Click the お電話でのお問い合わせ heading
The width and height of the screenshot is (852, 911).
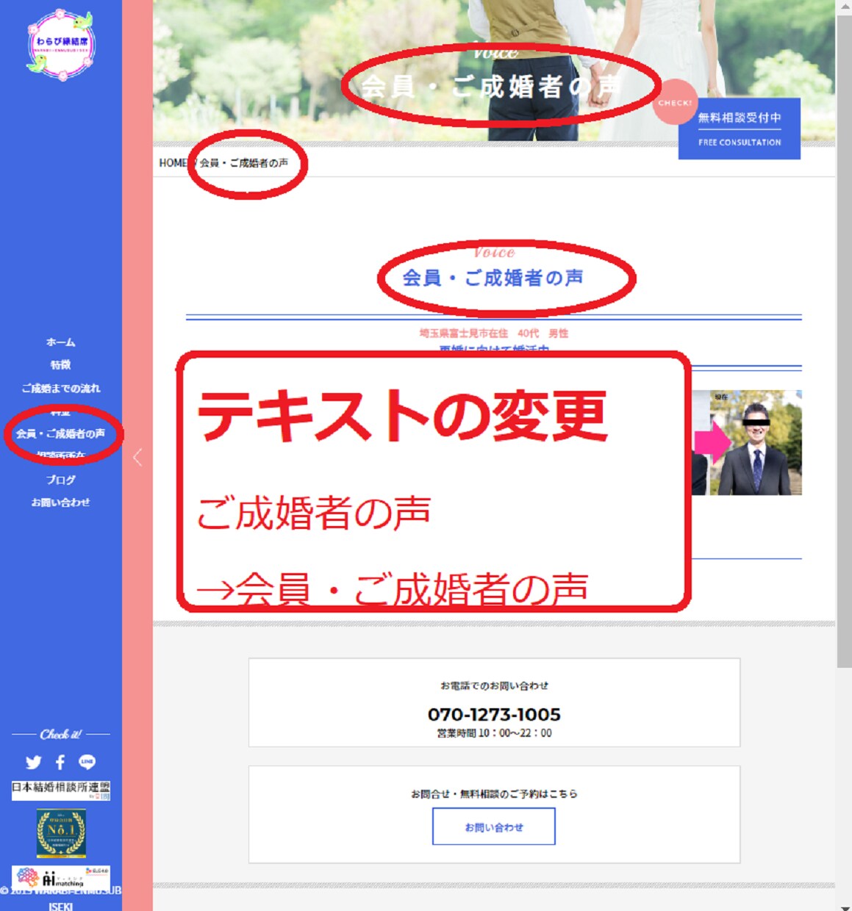coord(494,685)
